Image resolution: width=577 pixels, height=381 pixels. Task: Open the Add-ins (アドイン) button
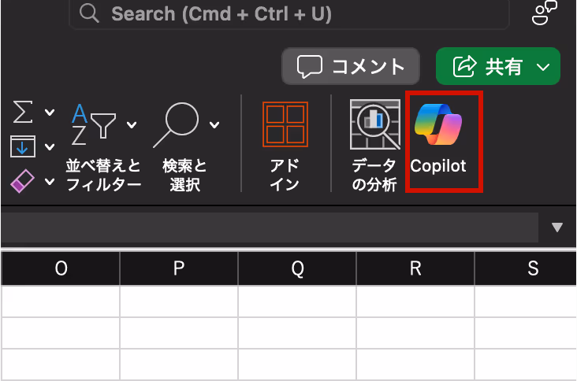point(285,146)
